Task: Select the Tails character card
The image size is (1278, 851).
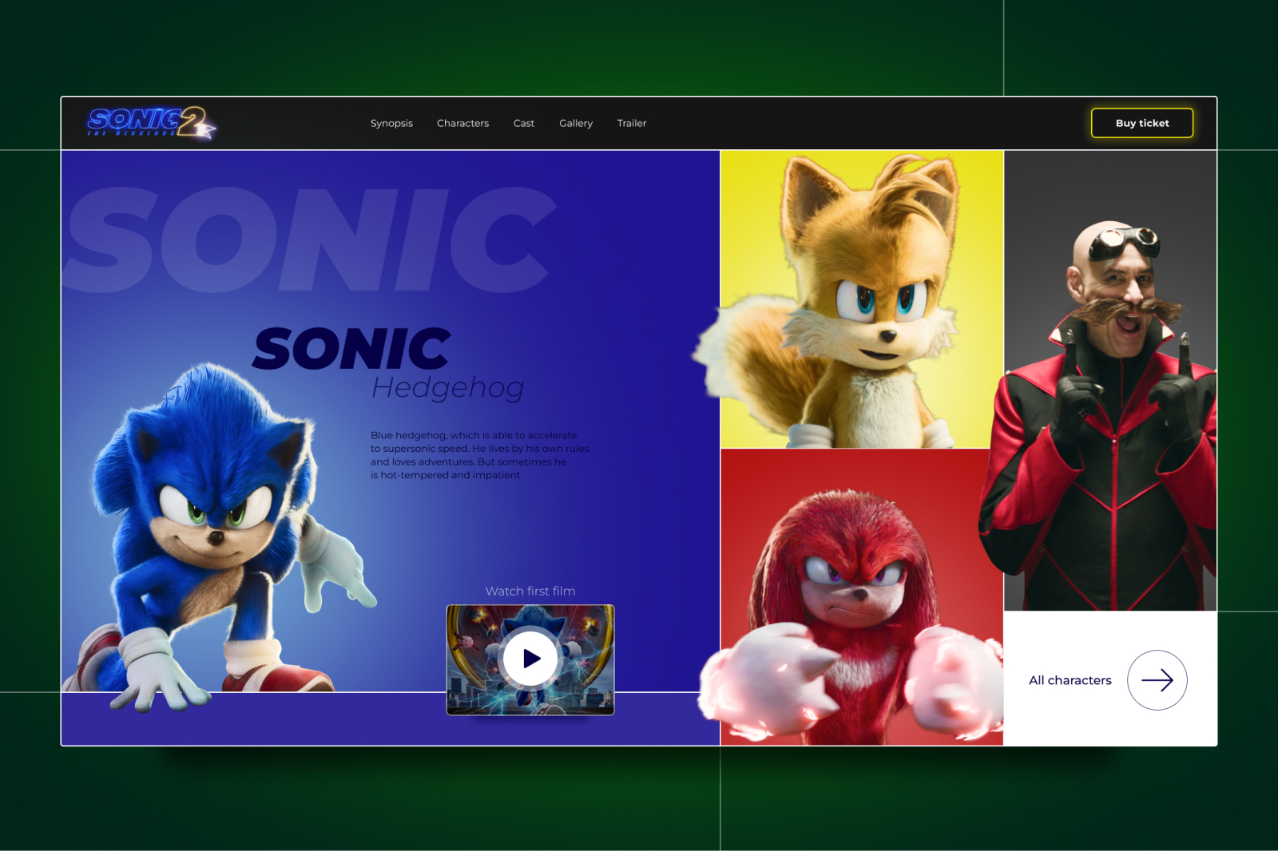Action: (862, 299)
